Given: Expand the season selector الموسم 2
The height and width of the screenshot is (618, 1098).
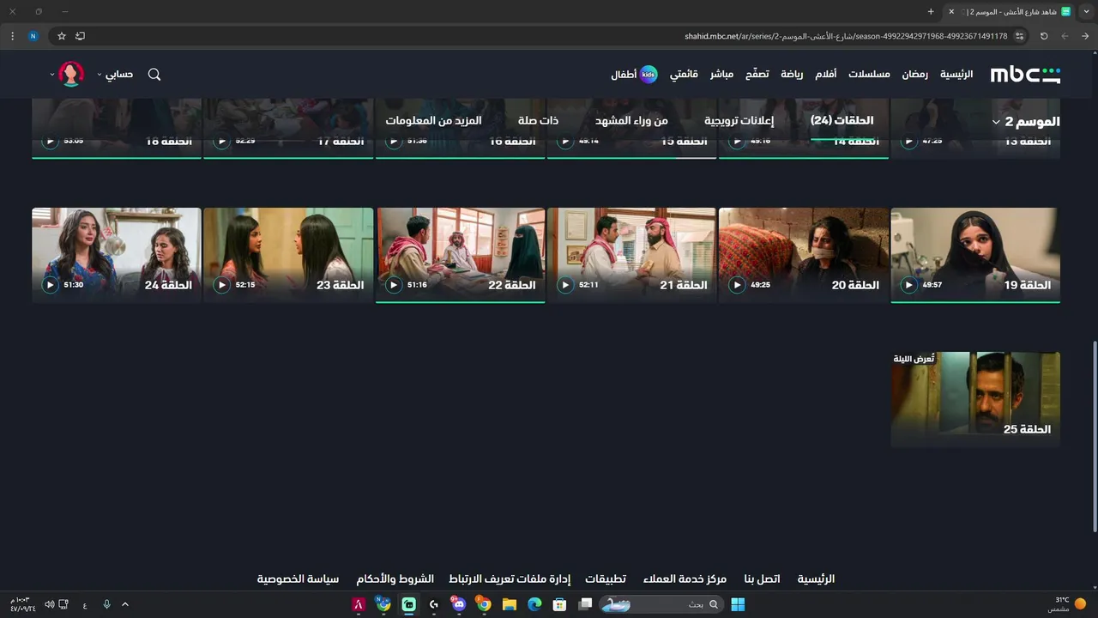Looking at the screenshot, I should point(1026,122).
